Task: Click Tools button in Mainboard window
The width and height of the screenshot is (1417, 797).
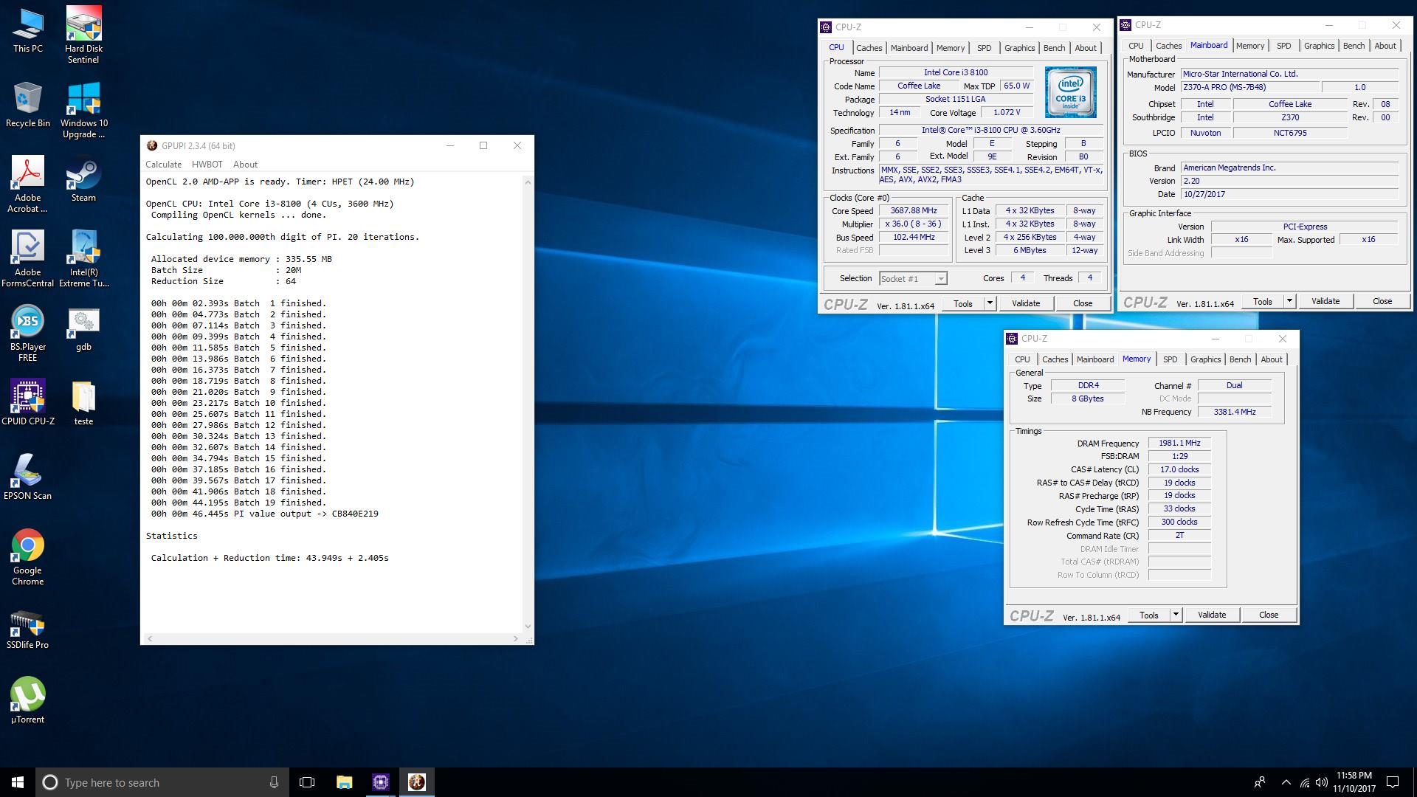Action: [1263, 301]
